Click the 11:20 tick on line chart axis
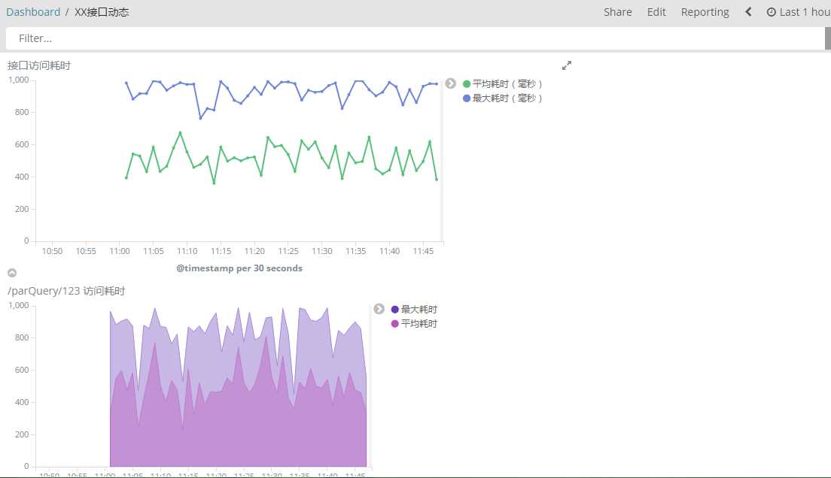 click(x=254, y=251)
